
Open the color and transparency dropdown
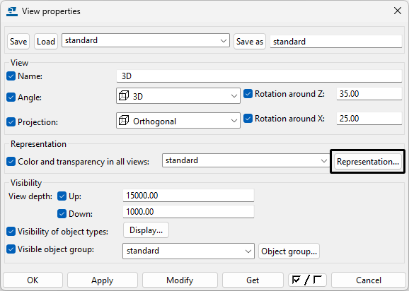coord(246,160)
